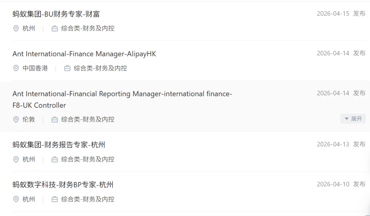Click location pin icon under 财务报告专家-杭州
The width and height of the screenshot is (370, 216).
click(x=16, y=159)
